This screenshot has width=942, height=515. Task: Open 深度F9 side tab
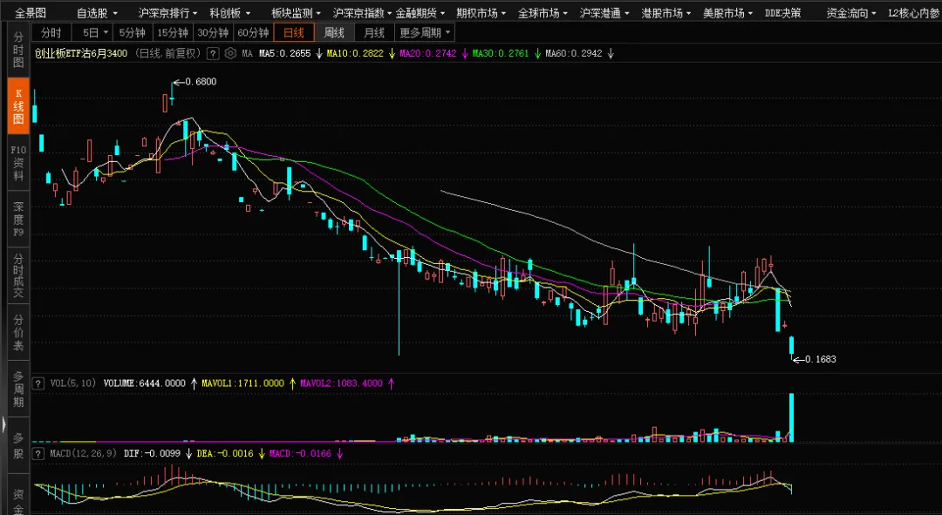coord(18,219)
